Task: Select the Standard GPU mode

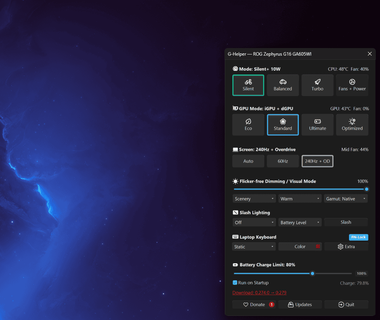Action: pyautogui.click(x=283, y=125)
